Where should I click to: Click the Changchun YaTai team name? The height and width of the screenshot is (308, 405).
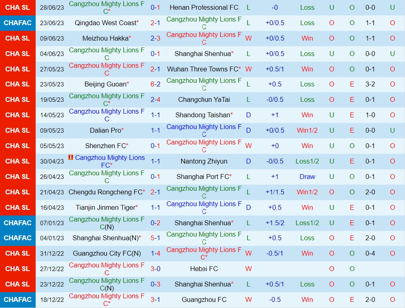(x=204, y=99)
